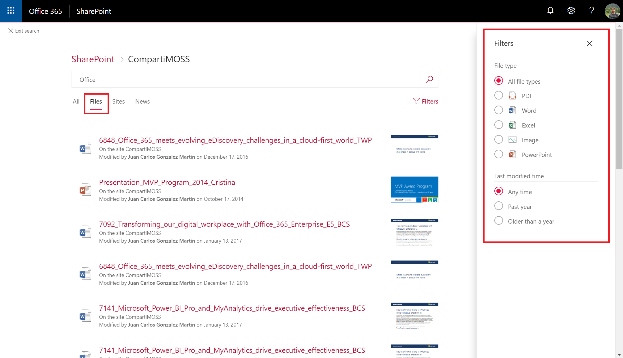Open first 6848_Office_365_meets_evolving result link
Viewport: 623px width, 358px height.
pos(235,140)
